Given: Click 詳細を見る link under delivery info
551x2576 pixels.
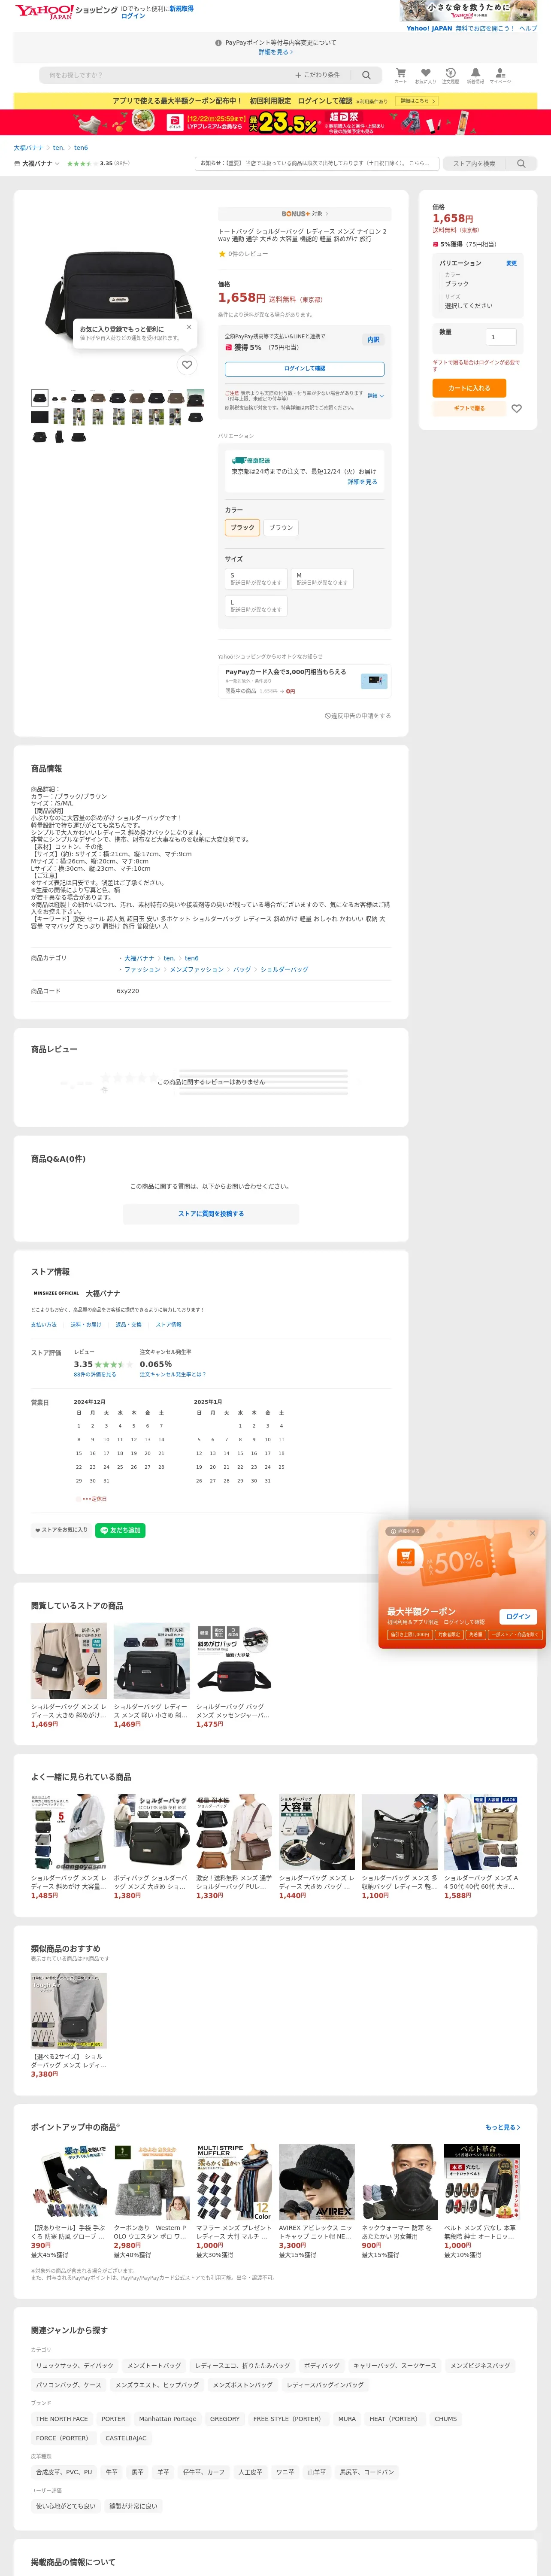Looking at the screenshot, I should (x=362, y=482).
